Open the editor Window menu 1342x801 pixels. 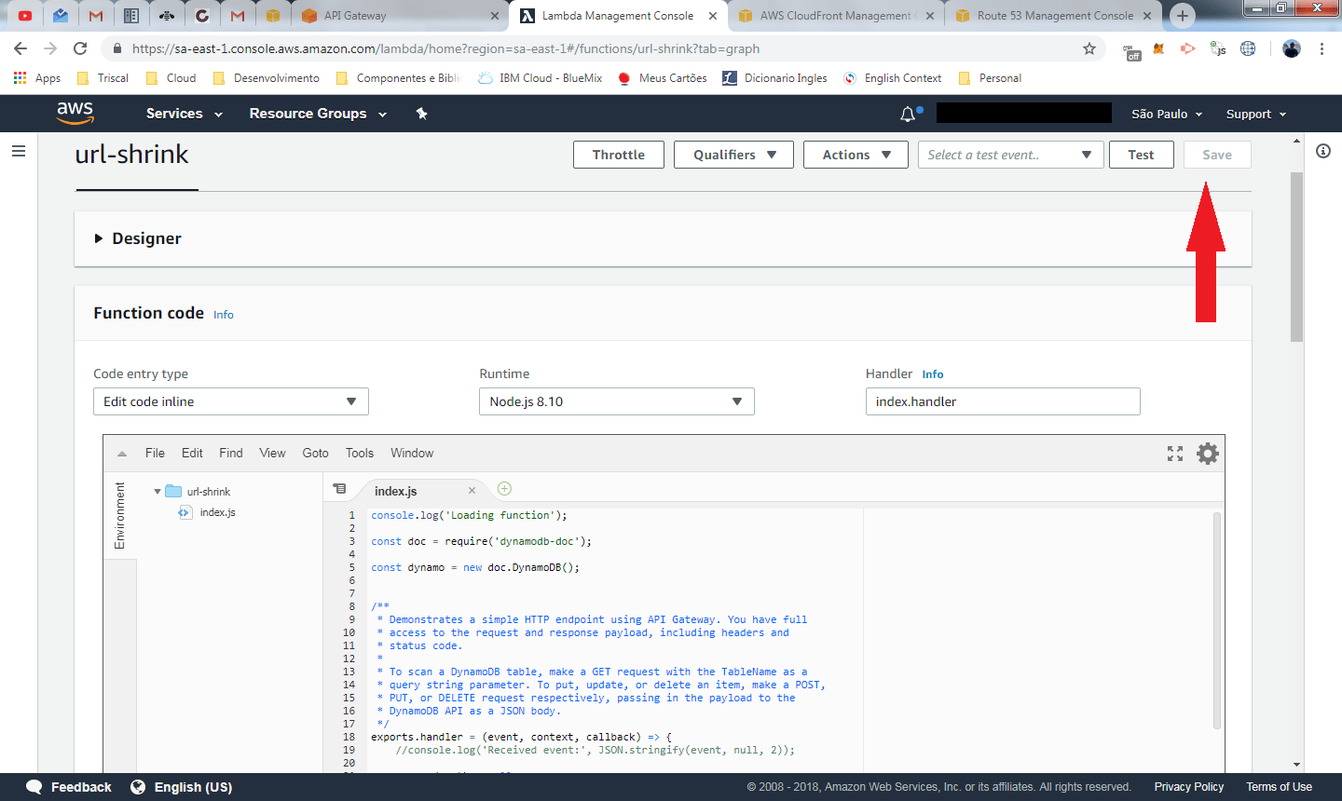click(412, 454)
